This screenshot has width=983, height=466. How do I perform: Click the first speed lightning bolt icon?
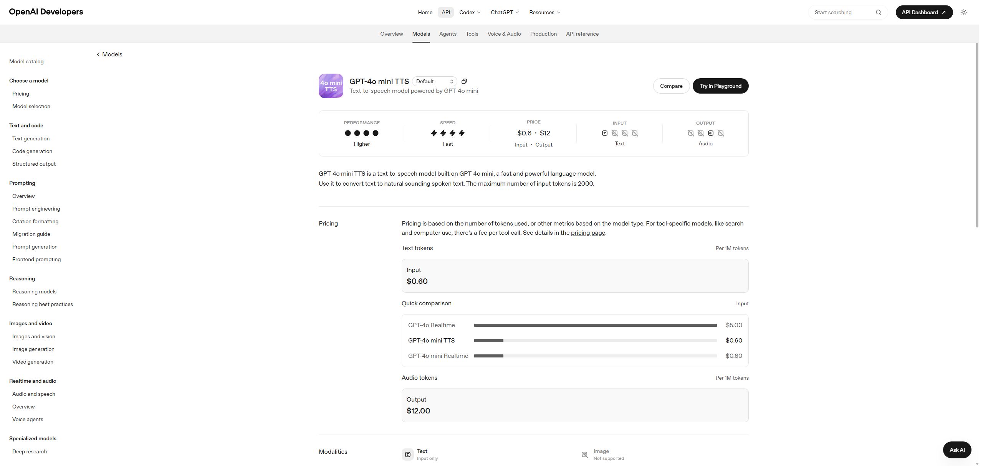[x=434, y=133]
